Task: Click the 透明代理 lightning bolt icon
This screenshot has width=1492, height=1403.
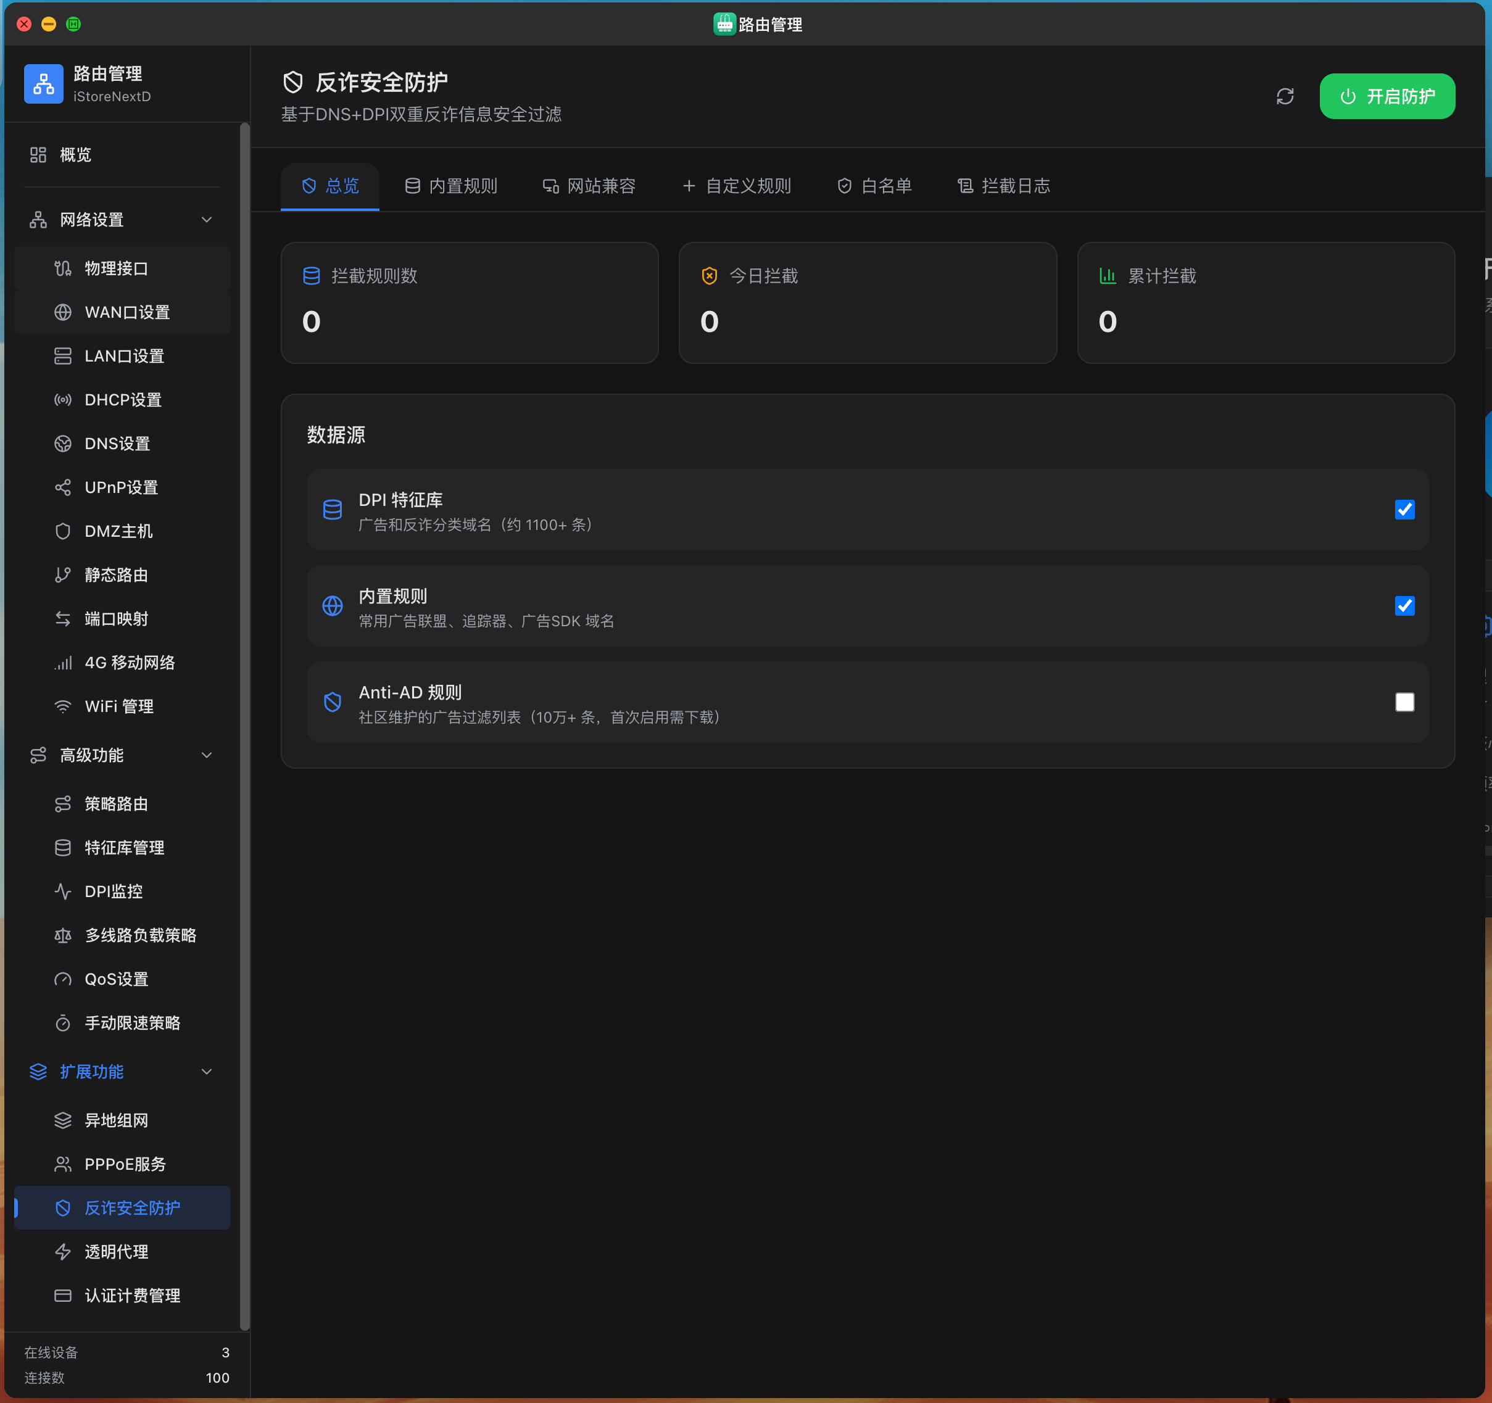Action: [x=63, y=1251]
